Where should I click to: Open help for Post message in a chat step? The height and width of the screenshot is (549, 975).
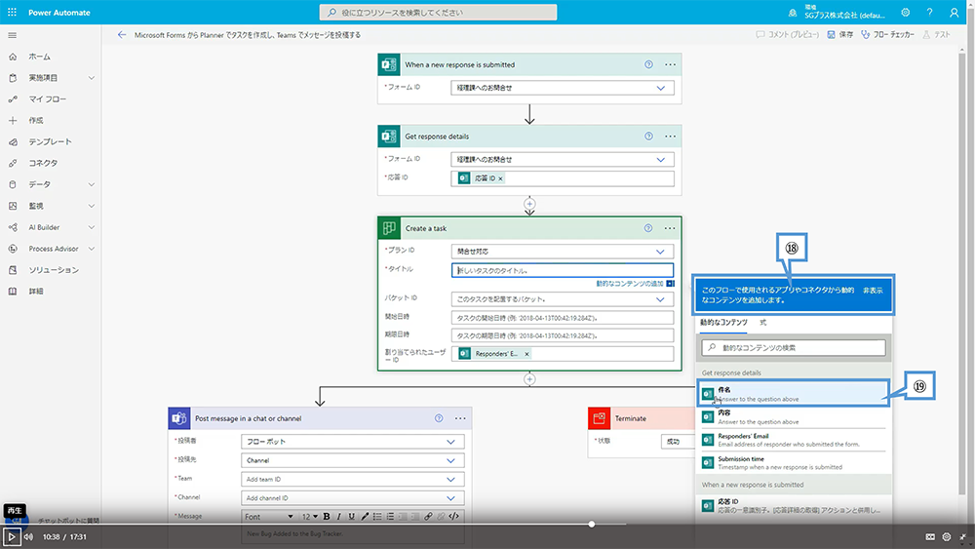click(439, 418)
